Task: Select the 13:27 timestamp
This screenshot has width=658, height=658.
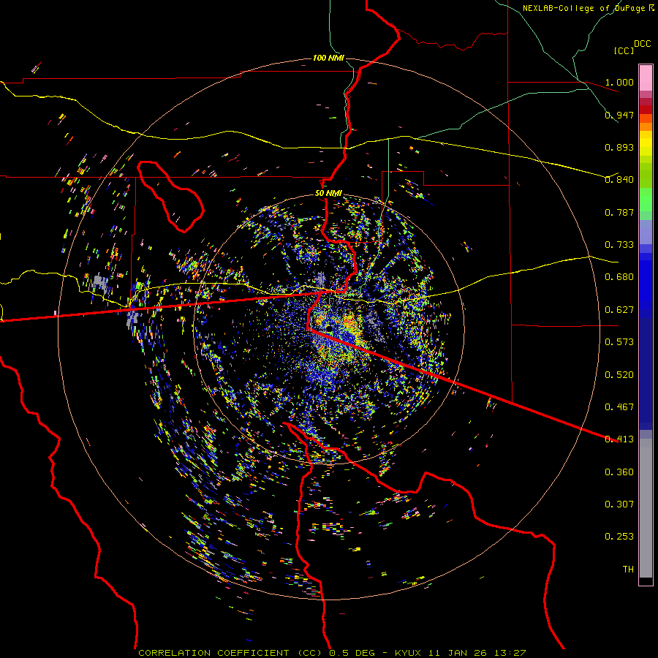Action: pos(510,653)
